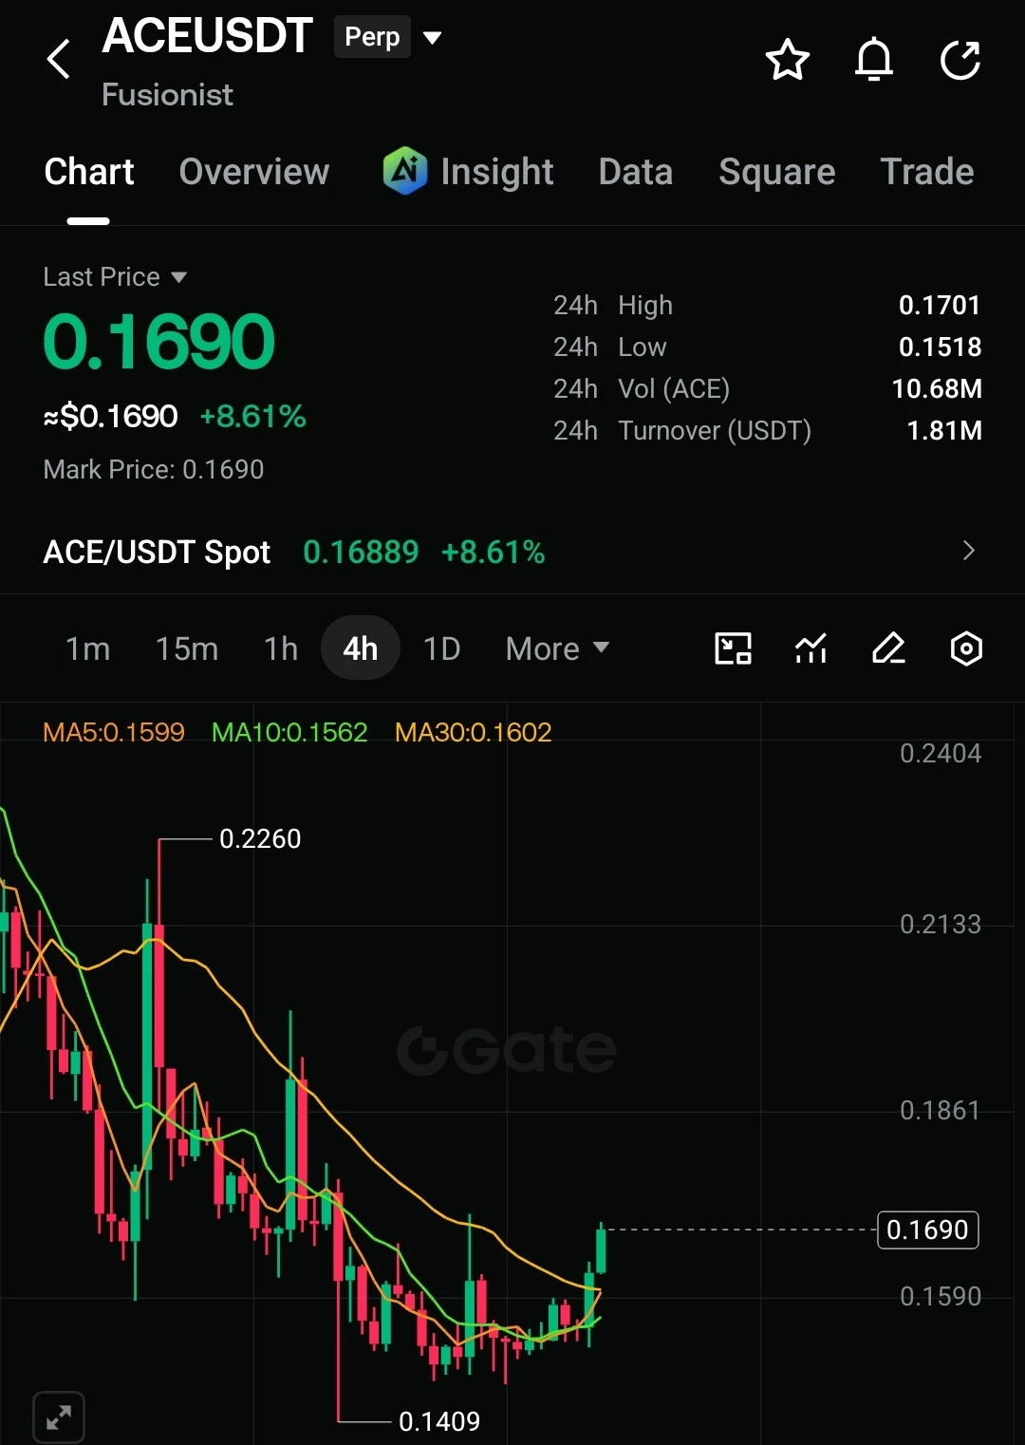The height and width of the screenshot is (1445, 1025).
Task: Open the dropdown arrow beside Perp
Action: [433, 38]
